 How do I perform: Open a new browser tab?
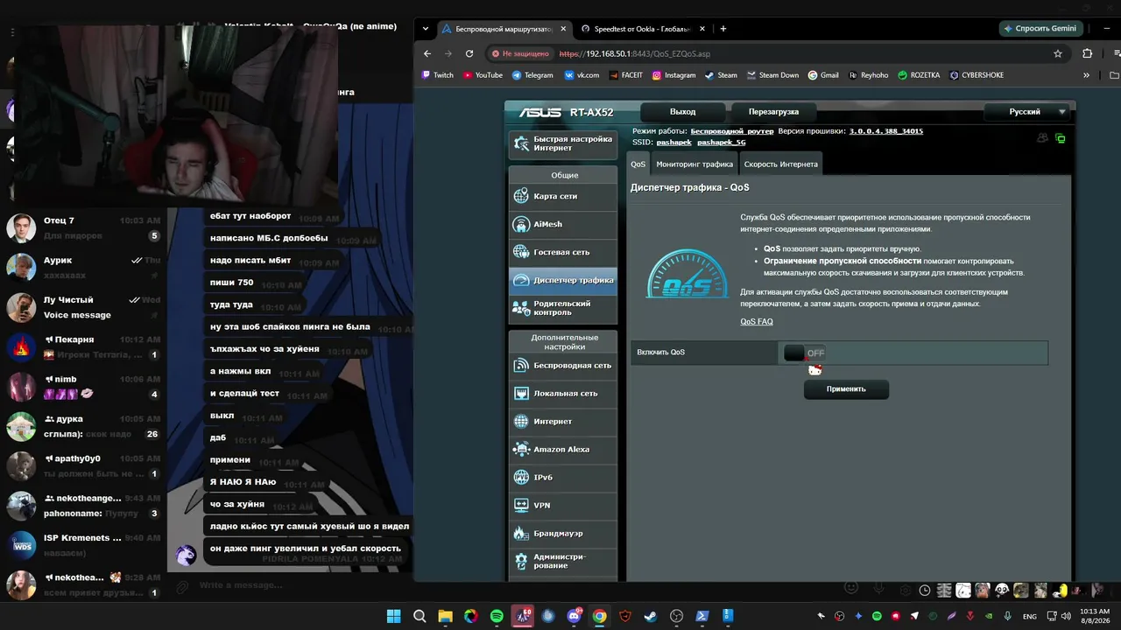(x=723, y=28)
